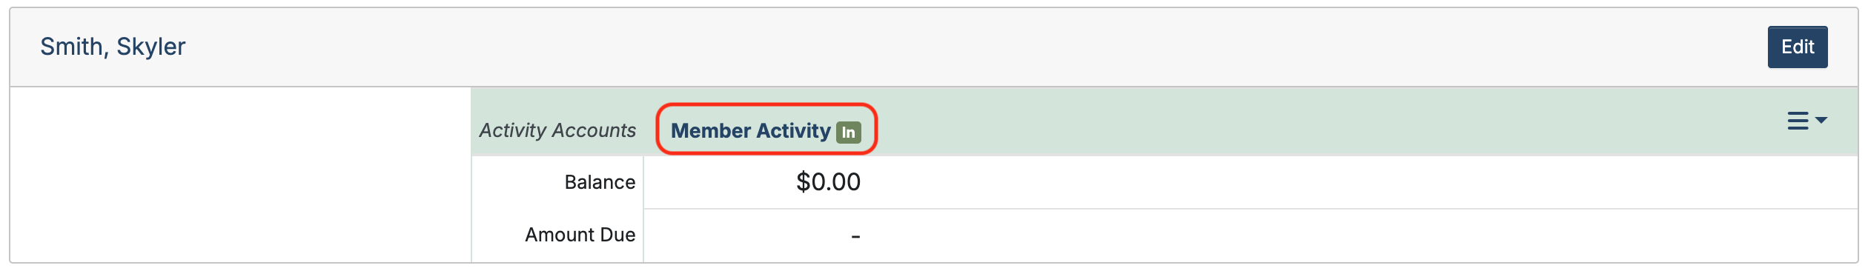1868x271 pixels.
Task: Select the Balance row label
Action: [x=600, y=182]
